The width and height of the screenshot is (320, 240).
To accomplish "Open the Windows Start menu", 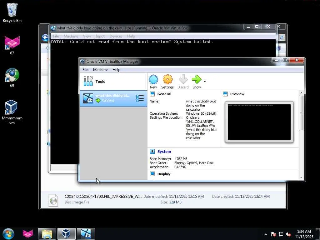I will click(x=8, y=234).
